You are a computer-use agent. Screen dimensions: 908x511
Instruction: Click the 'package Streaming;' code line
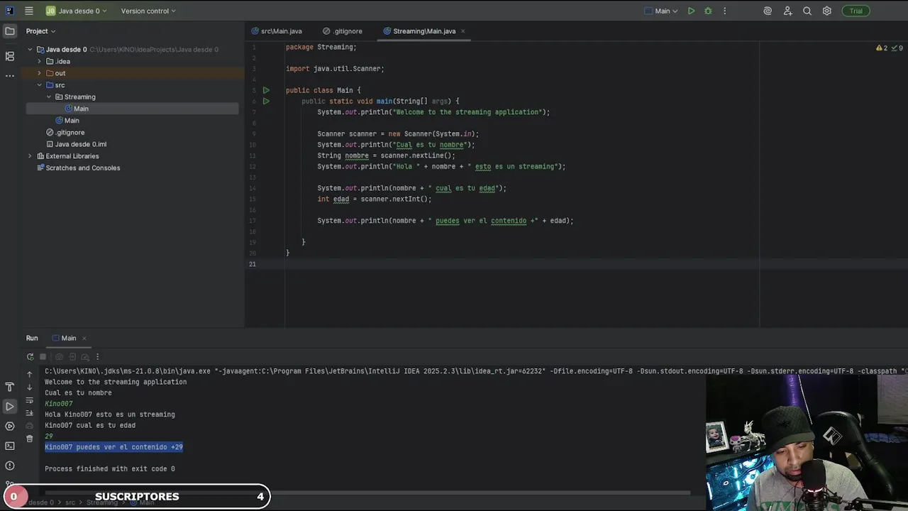[x=321, y=47]
